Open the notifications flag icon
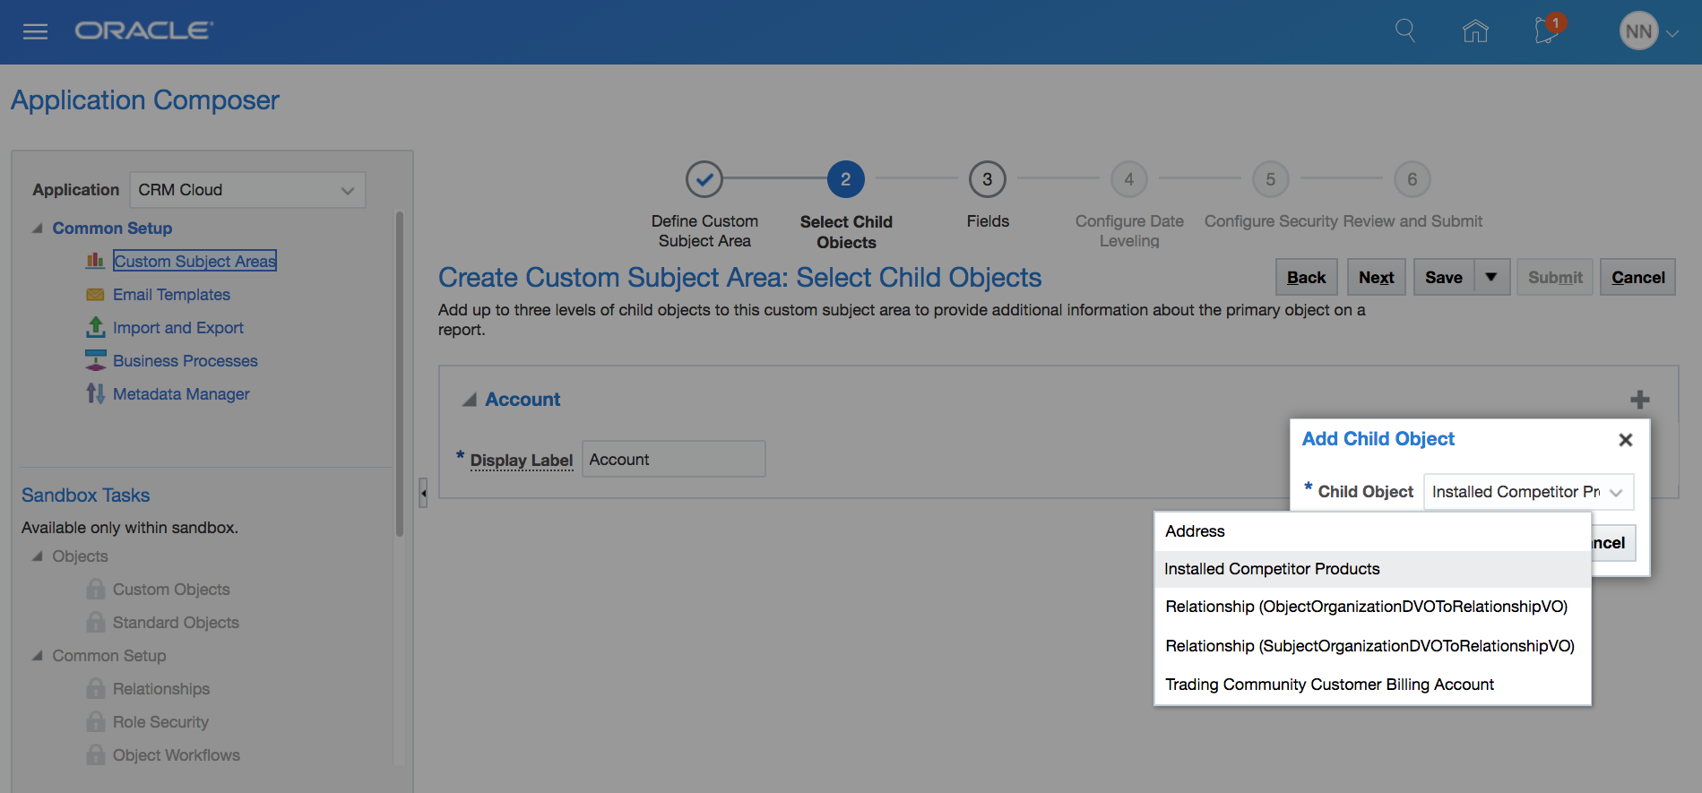Viewport: 1702px width, 793px height. (x=1546, y=31)
